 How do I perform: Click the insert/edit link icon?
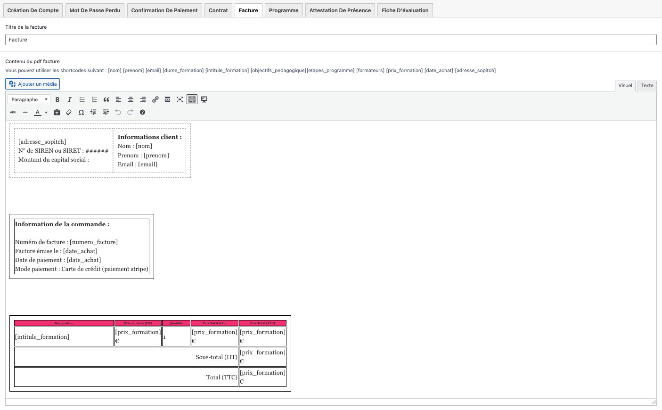[155, 99]
